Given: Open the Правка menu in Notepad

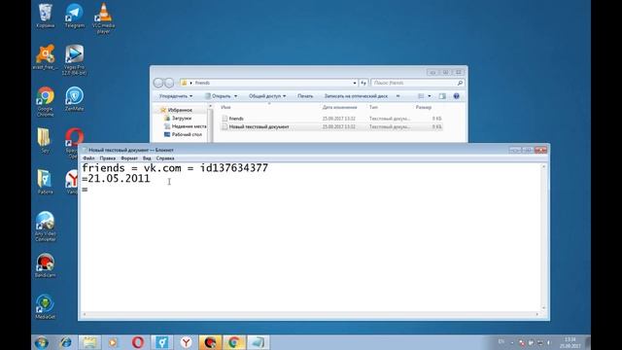Looking at the screenshot, I should click(x=108, y=157).
